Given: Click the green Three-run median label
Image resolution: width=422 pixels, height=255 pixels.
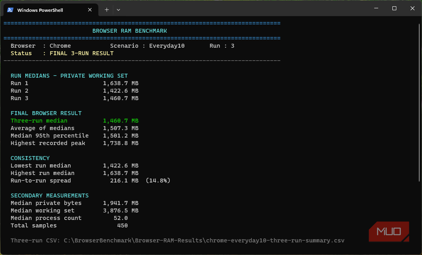Looking at the screenshot, I should 39,121.
